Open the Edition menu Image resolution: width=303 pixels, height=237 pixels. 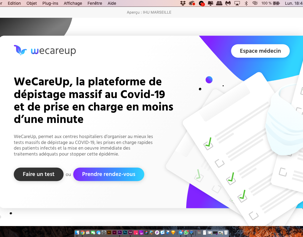(x=14, y=3)
